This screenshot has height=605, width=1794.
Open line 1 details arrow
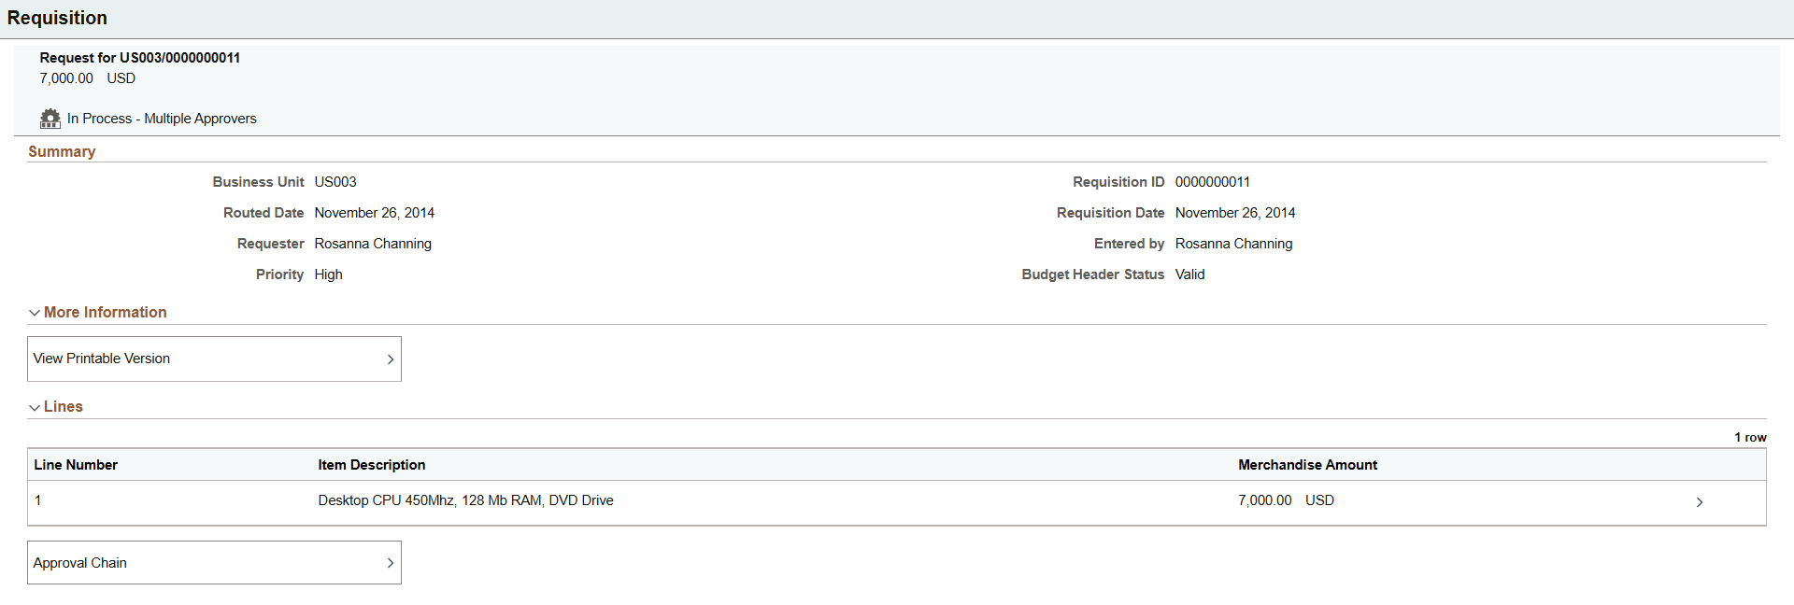coord(1700,502)
